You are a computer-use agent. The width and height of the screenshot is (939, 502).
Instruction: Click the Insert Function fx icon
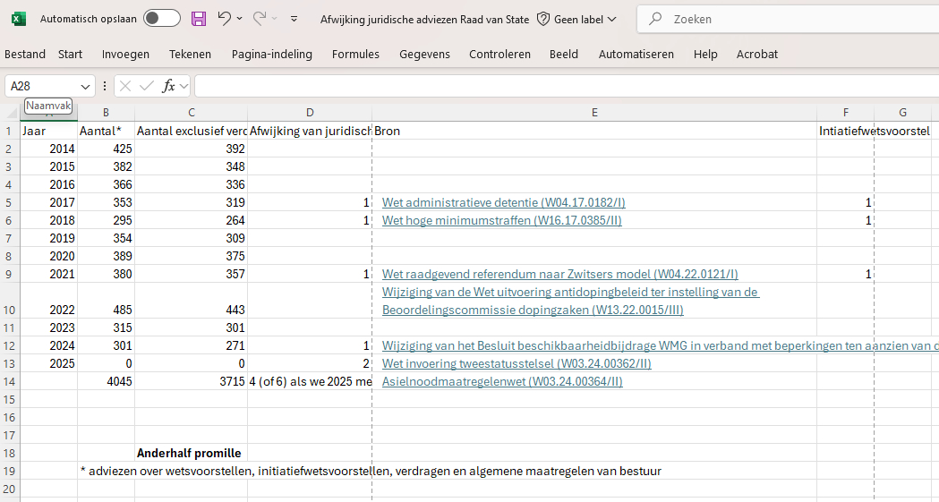[168, 86]
